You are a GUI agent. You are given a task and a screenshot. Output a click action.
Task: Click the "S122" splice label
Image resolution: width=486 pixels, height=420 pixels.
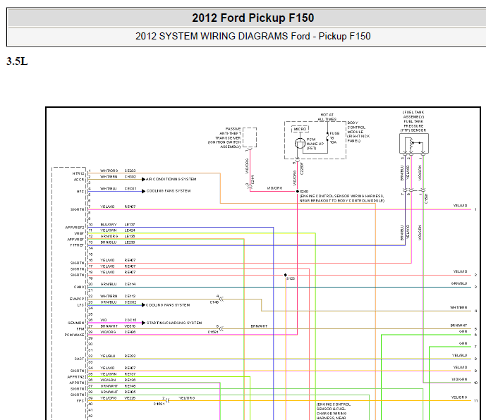[x=291, y=278]
